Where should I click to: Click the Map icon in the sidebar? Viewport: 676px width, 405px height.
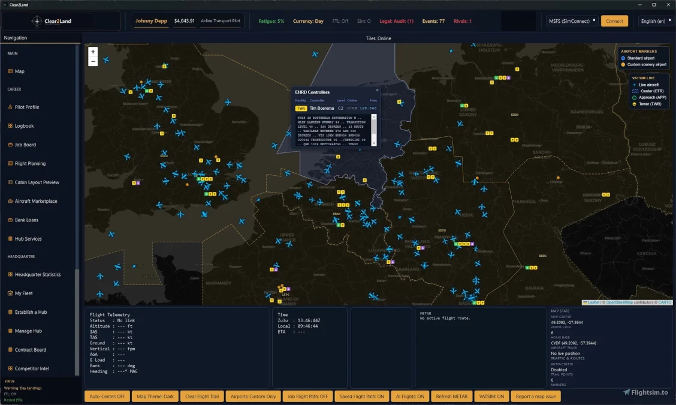point(10,71)
